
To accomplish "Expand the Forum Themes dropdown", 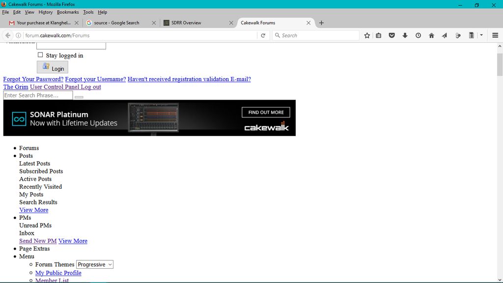I will point(95,264).
